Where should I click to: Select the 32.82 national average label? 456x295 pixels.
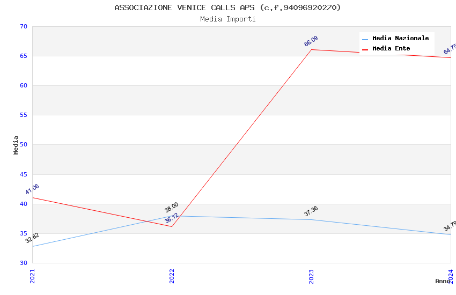pyautogui.click(x=32, y=238)
